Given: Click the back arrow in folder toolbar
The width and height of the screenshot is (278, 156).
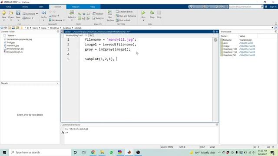Looking at the screenshot, I should pyautogui.click(x=2, y=28).
